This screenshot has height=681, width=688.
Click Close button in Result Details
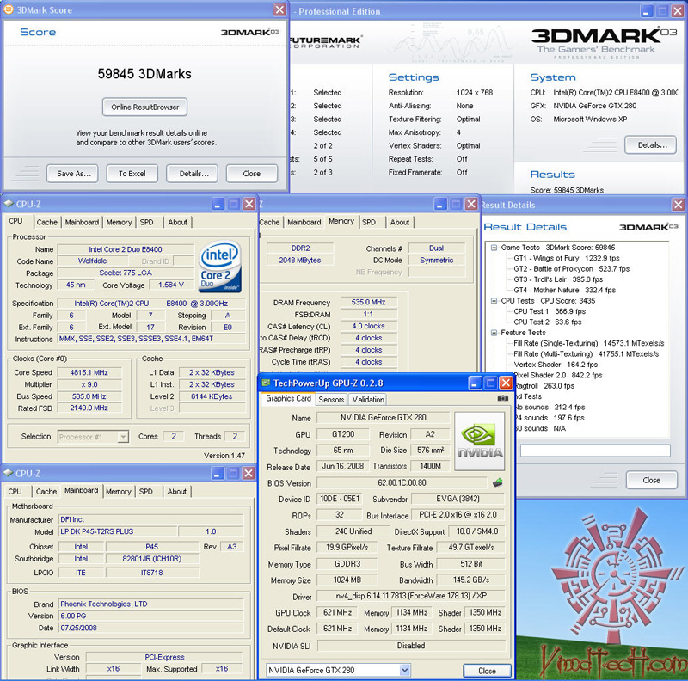pos(652,480)
